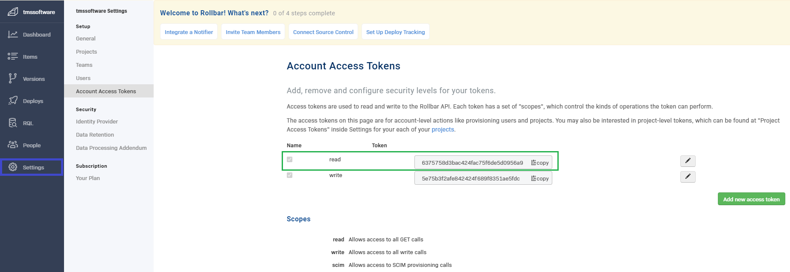Toggle the read token checkbox
The height and width of the screenshot is (272, 790).
[x=290, y=160]
